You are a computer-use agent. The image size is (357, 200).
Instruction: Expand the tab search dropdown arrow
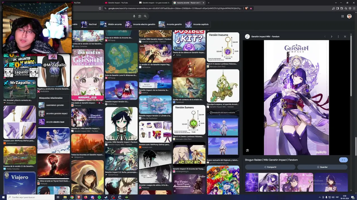click(x=336, y=3)
